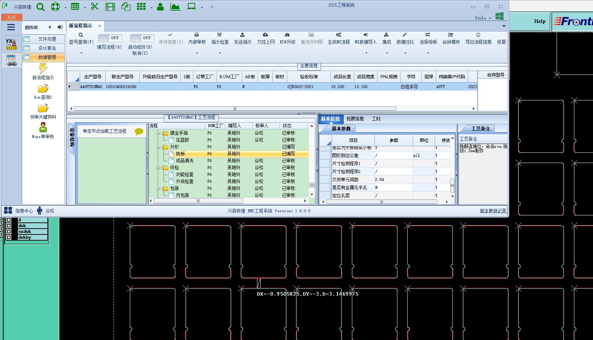Open the area chart icon in top toolbar

[x=175, y=7]
